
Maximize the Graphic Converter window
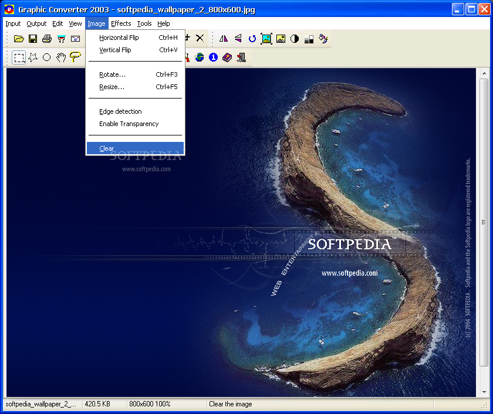coord(471,9)
